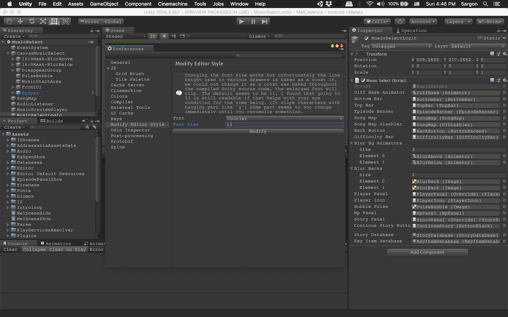
Task: Click the Add Component button
Action: coord(427,252)
